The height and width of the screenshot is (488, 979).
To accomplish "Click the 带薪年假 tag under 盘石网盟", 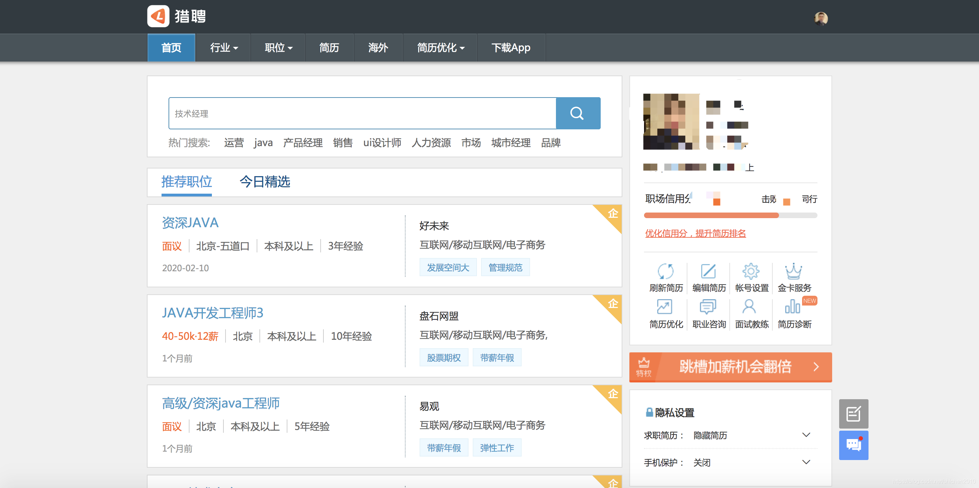I will (497, 358).
